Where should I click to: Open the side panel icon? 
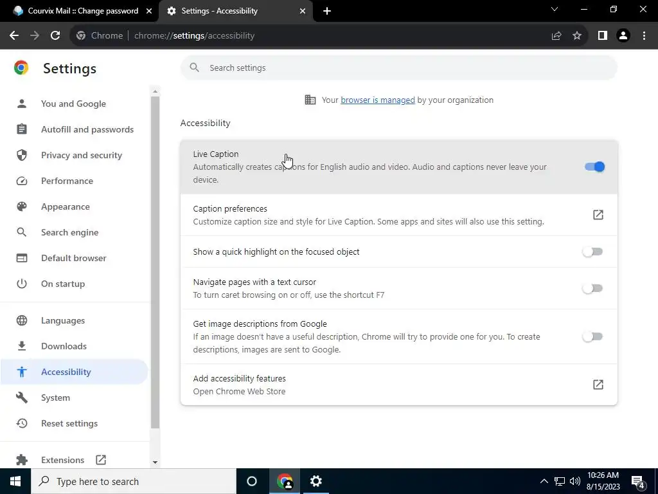pos(603,36)
